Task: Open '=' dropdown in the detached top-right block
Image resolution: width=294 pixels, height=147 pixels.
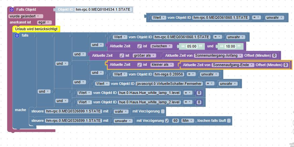Action: click(x=256, y=17)
